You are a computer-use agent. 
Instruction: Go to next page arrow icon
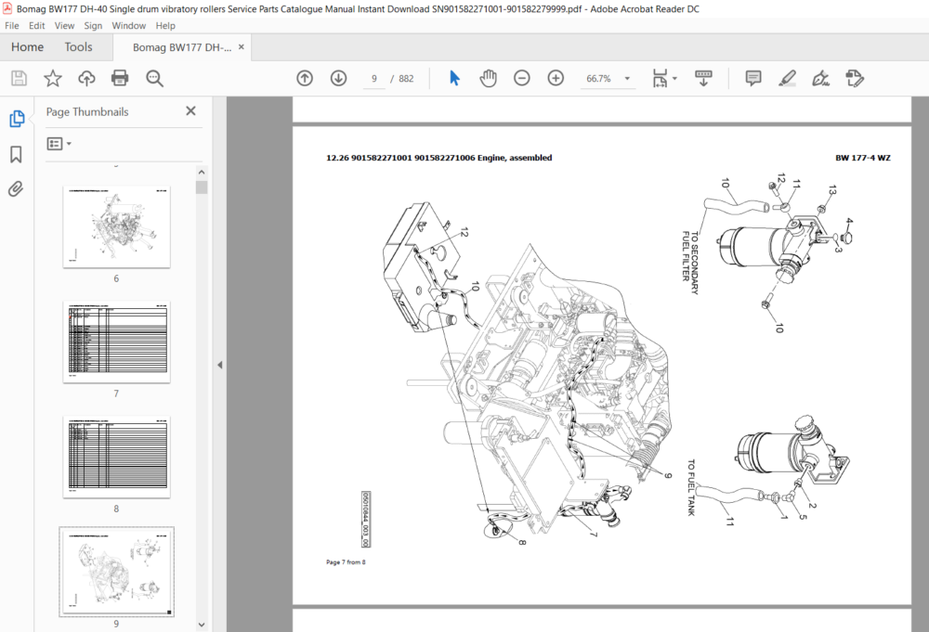point(338,78)
